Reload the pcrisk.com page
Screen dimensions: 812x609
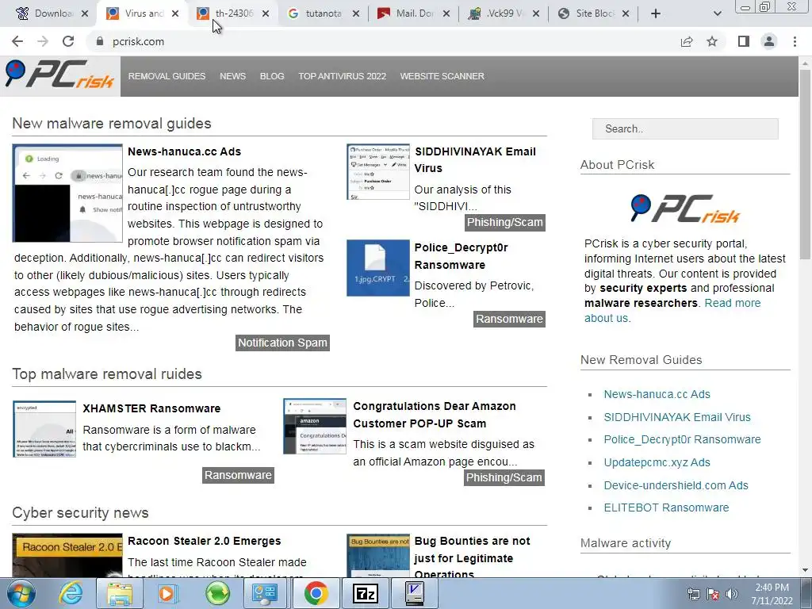pos(68,41)
